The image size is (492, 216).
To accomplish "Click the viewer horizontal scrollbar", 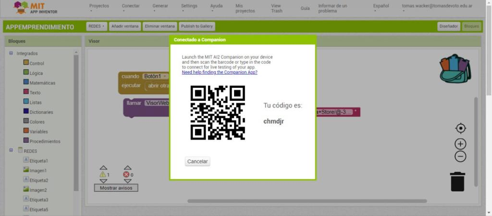I will 307,201.
